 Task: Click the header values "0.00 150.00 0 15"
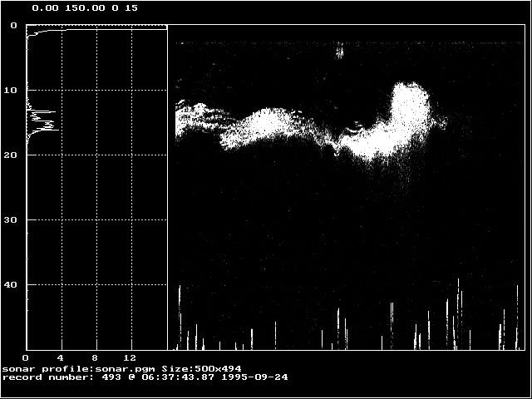click(x=85, y=8)
